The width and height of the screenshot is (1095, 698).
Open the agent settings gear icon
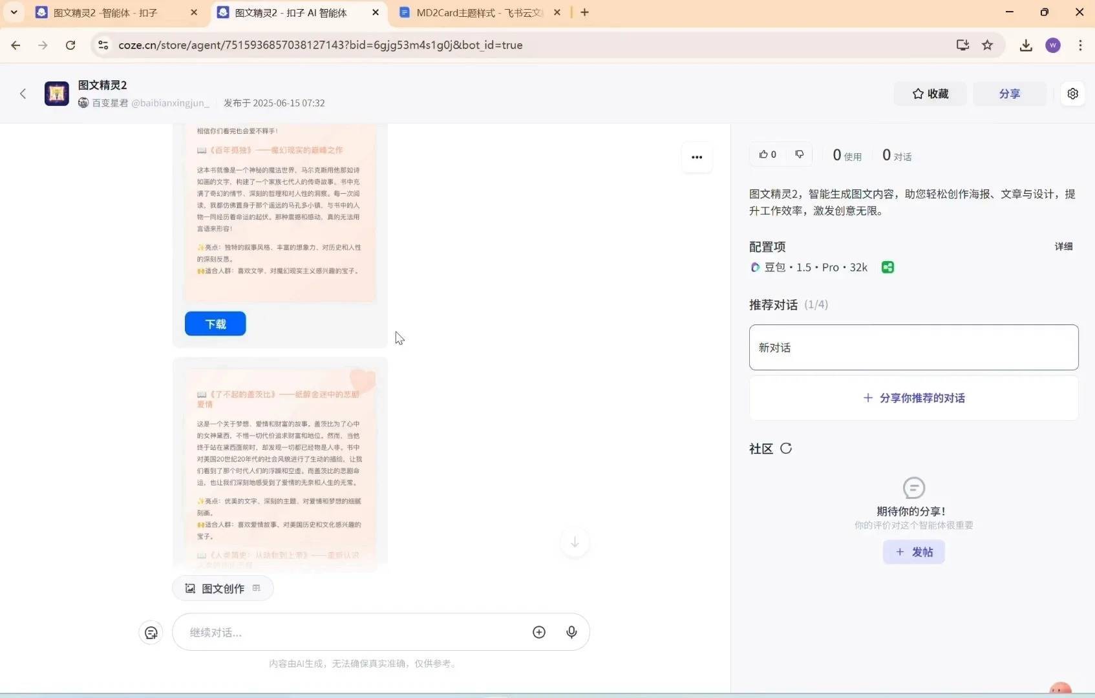tap(1073, 93)
